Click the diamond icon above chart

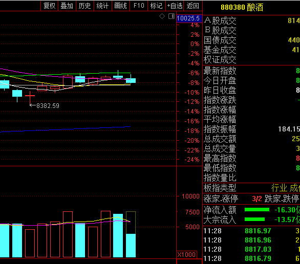pyautogui.click(x=162, y=16)
